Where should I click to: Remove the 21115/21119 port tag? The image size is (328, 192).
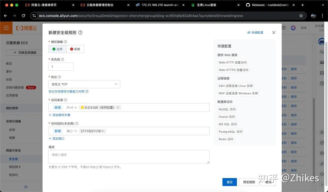[103, 131]
